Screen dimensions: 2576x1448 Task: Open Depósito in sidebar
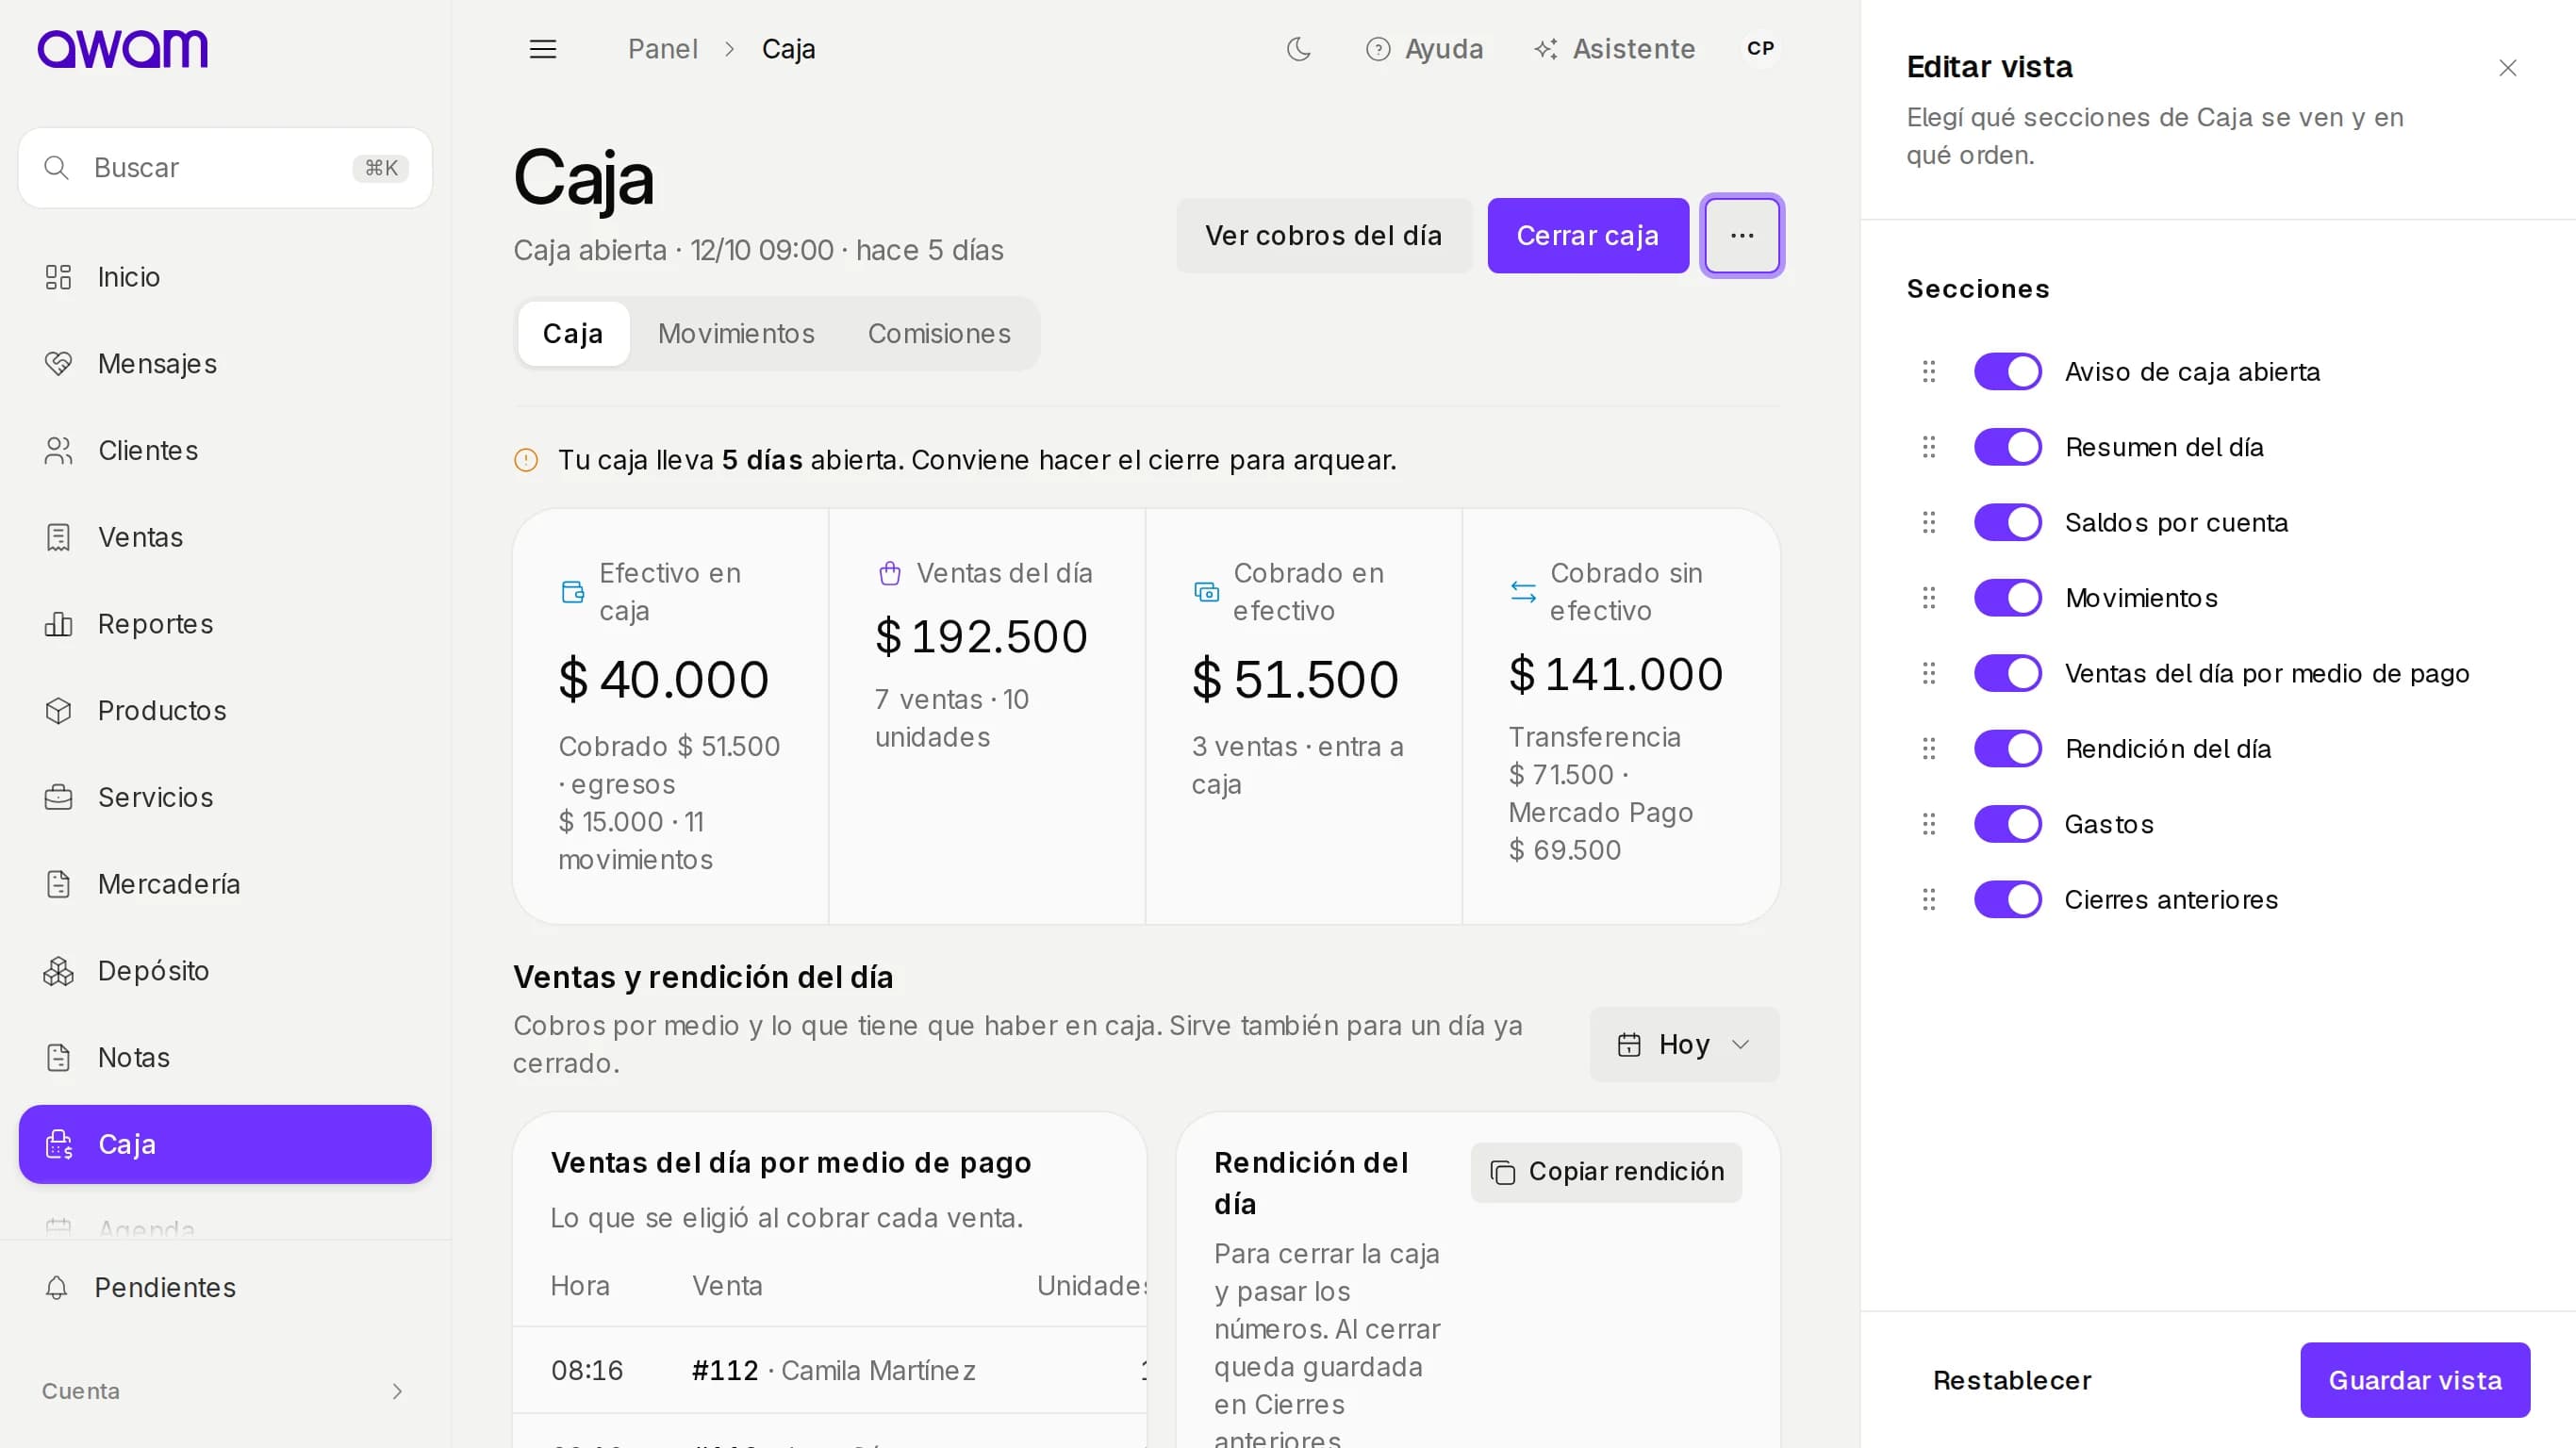[225, 971]
